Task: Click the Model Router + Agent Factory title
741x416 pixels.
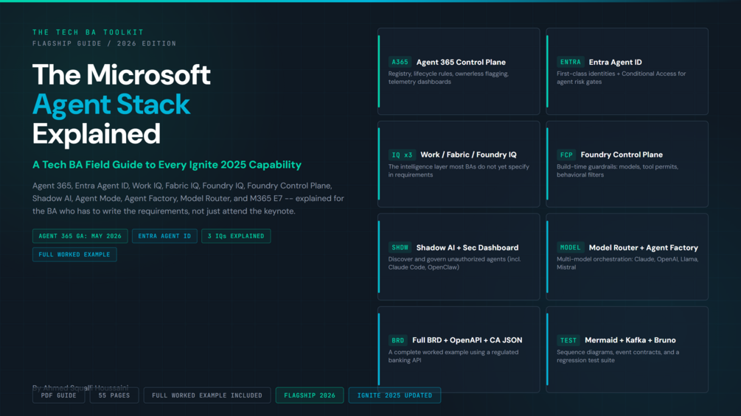Action: point(643,247)
